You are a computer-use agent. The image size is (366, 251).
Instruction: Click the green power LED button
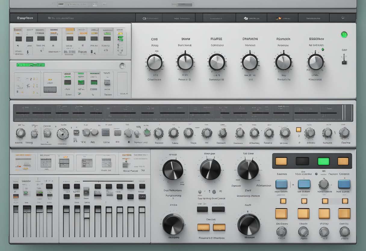click(344, 35)
